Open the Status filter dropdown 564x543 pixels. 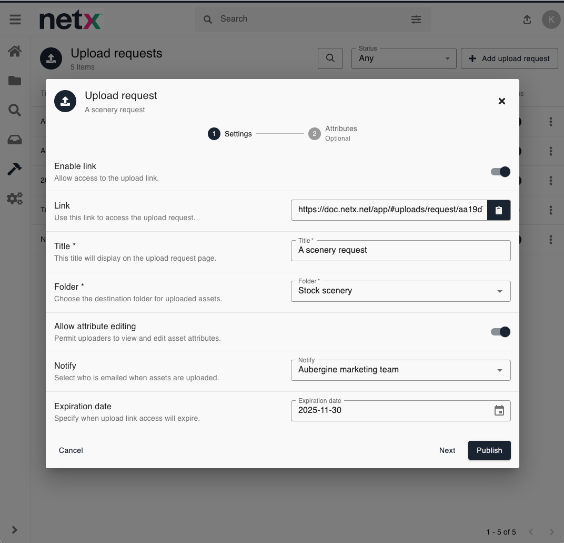coord(404,58)
